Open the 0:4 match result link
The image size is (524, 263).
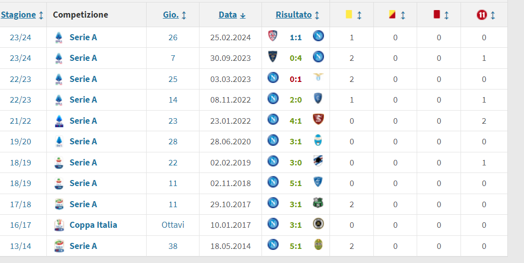(x=296, y=58)
